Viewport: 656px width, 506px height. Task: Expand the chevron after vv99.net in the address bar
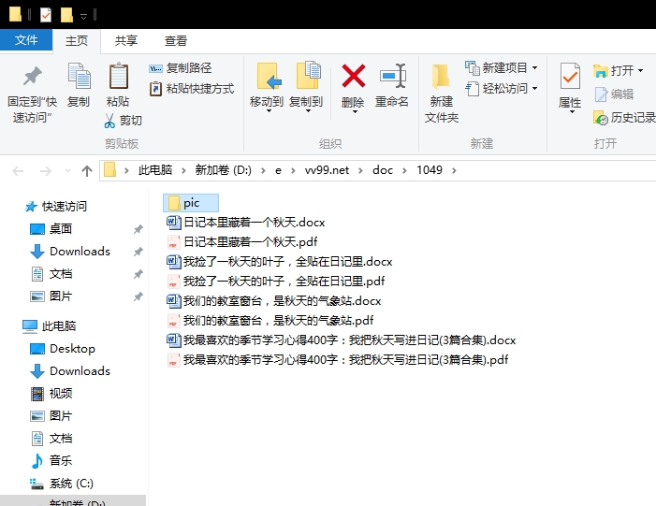[360, 170]
